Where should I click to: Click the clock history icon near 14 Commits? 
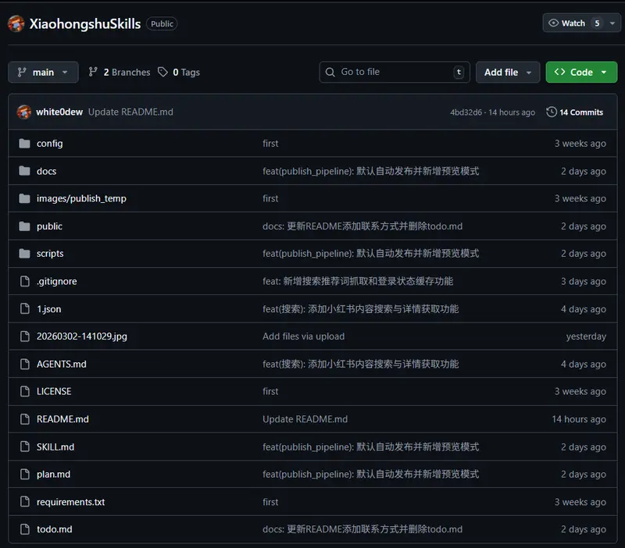click(x=552, y=112)
